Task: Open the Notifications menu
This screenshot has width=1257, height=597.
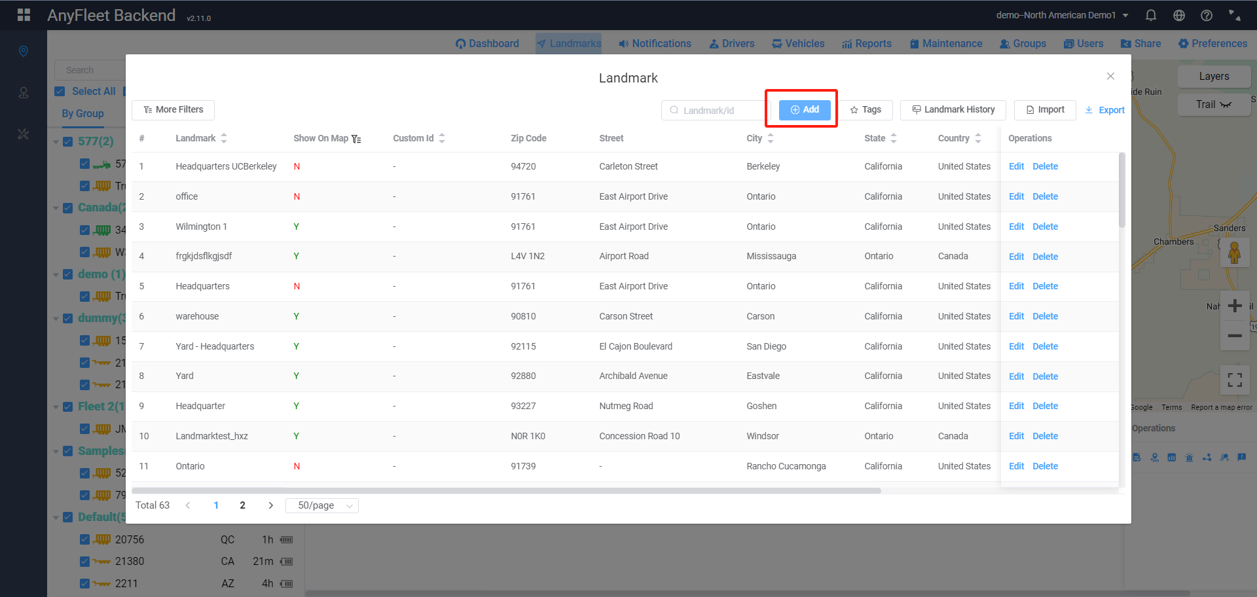Action: tap(655, 44)
